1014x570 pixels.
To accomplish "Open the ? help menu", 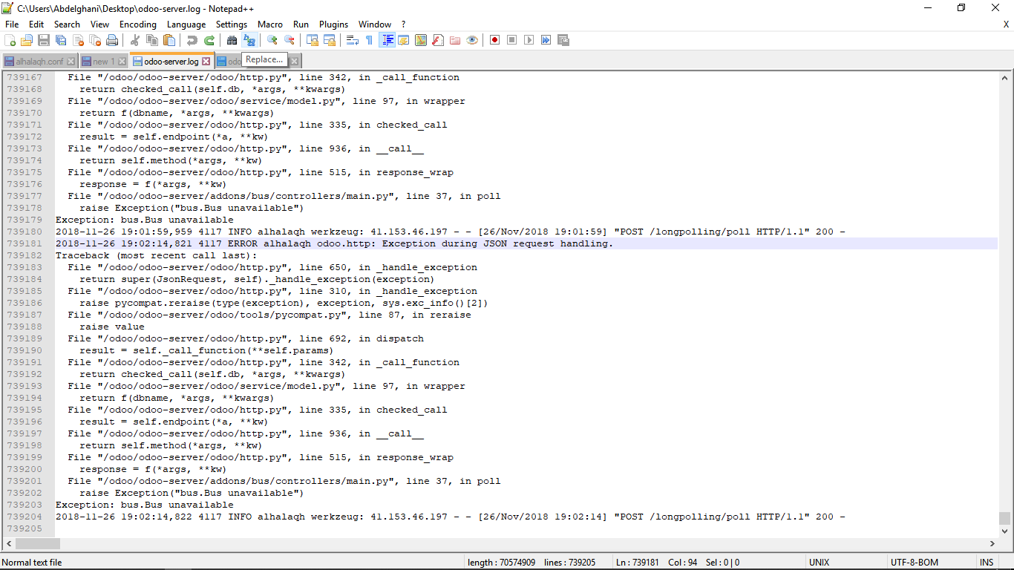I will tap(403, 24).
